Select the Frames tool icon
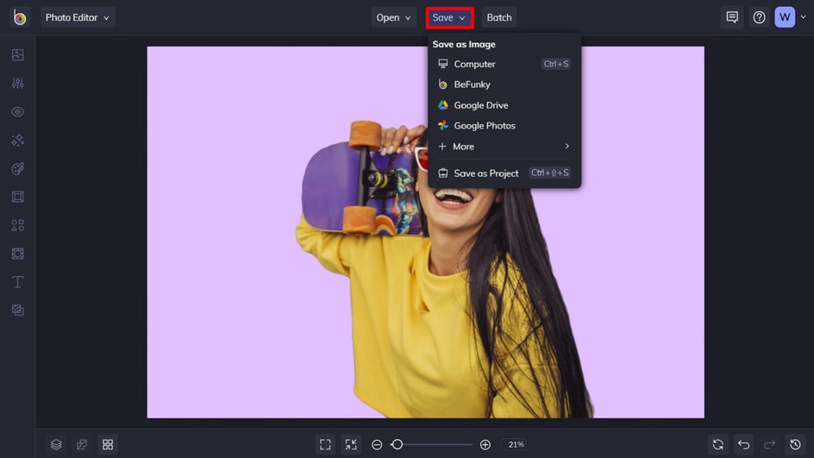Image resolution: width=814 pixels, height=458 pixels. (x=17, y=197)
